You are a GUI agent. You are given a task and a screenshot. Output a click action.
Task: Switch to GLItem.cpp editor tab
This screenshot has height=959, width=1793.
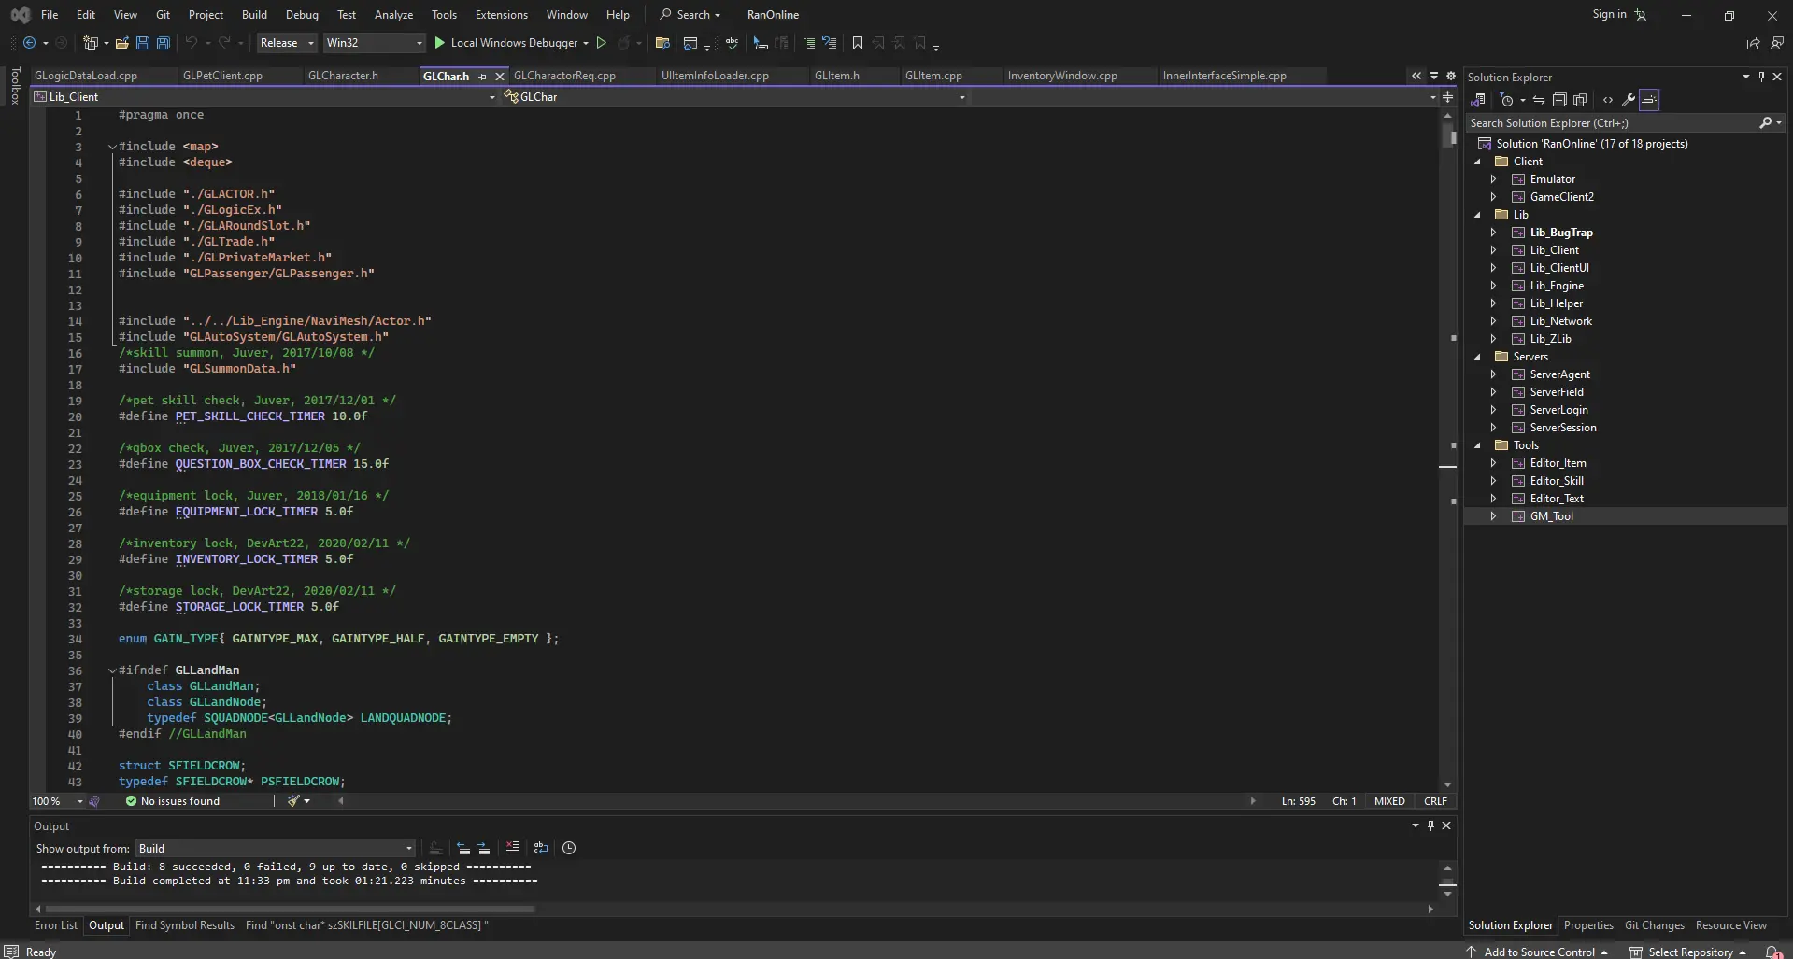tap(933, 76)
